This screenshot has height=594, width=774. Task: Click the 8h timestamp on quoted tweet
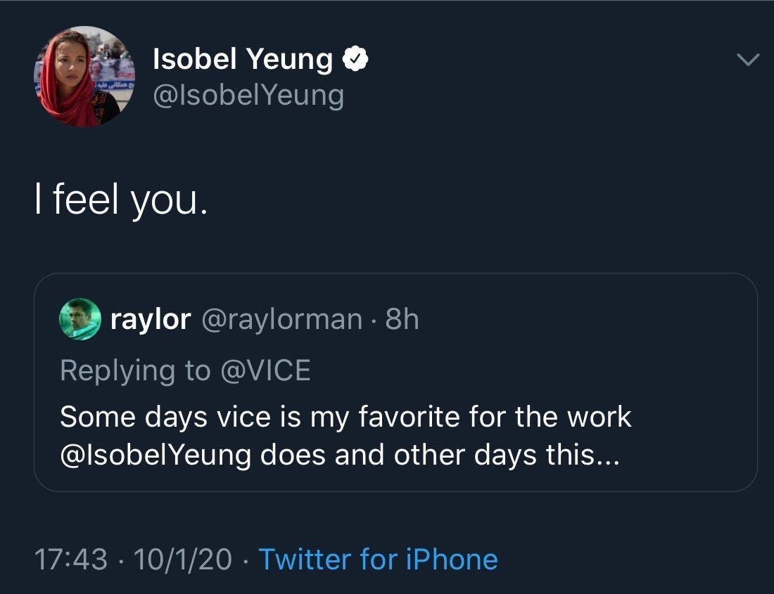pyautogui.click(x=402, y=319)
